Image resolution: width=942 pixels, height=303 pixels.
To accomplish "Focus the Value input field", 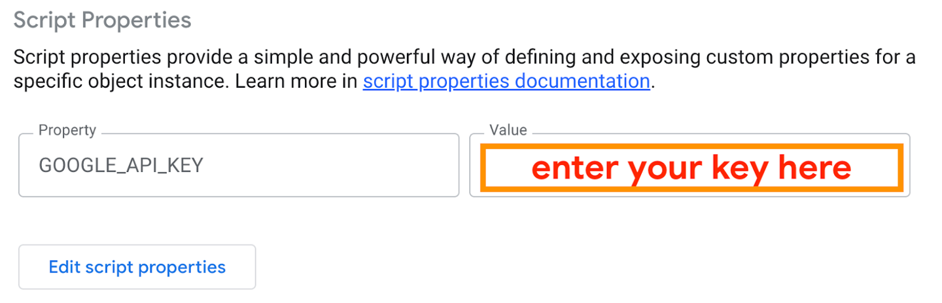I will coord(689,166).
